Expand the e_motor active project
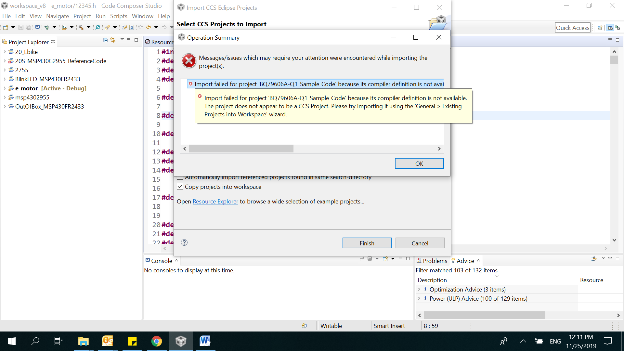Viewport: 624px width, 351px height. click(5, 88)
